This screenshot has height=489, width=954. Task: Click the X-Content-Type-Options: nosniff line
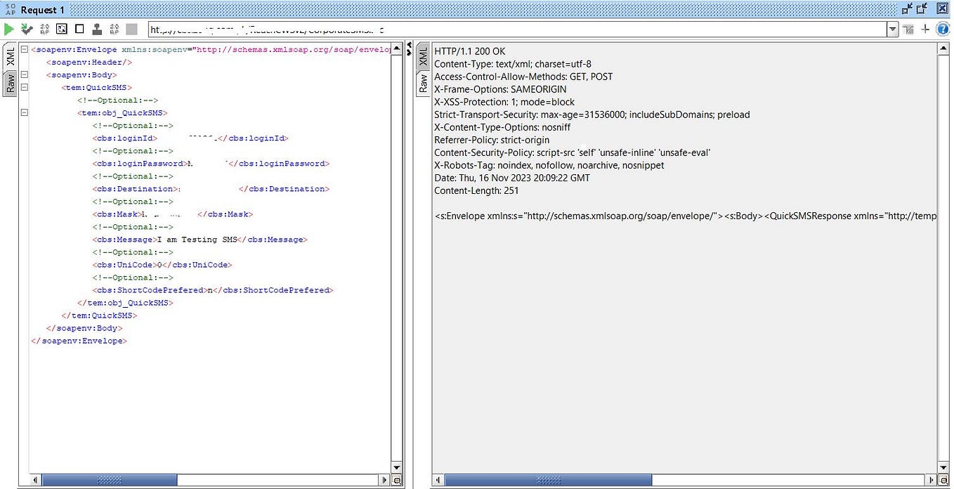point(502,127)
